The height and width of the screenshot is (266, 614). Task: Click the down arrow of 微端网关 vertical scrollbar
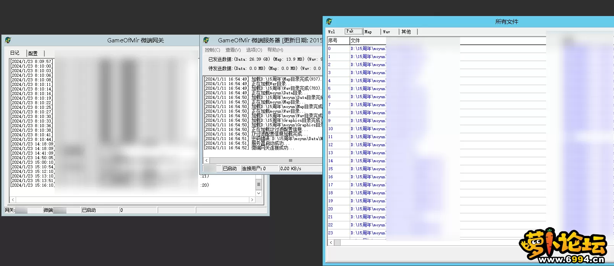click(259, 193)
